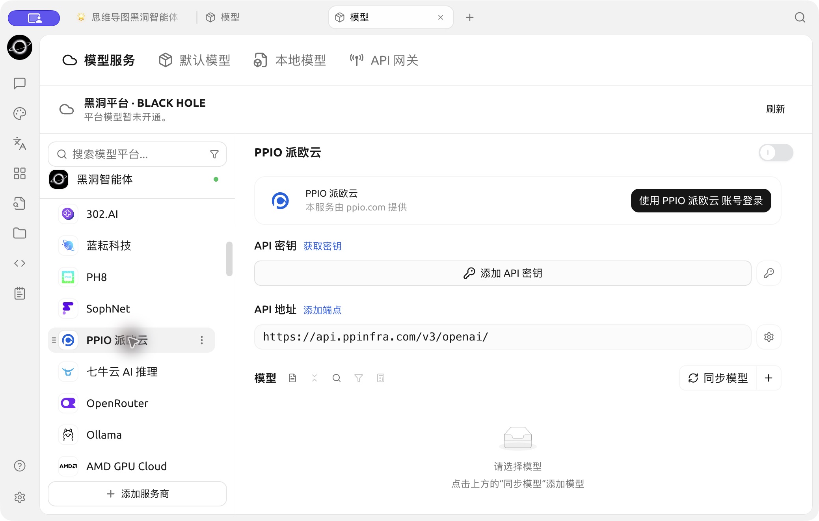Open new tab with plus button
The height and width of the screenshot is (521, 819).
point(470,17)
